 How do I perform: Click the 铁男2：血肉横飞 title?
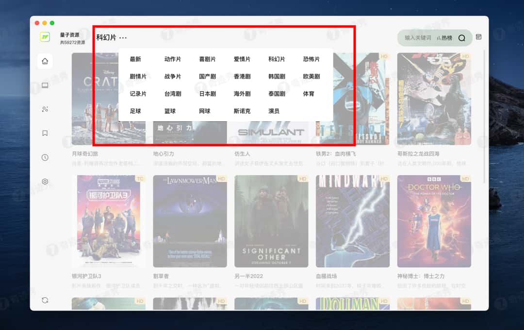[x=336, y=154]
